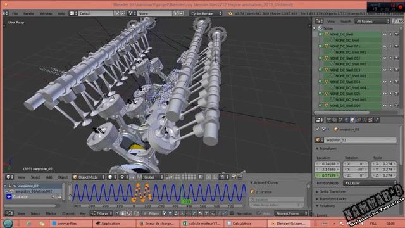Open Global transform orientation dropdown
The image size is (405, 228).
coord(153,177)
